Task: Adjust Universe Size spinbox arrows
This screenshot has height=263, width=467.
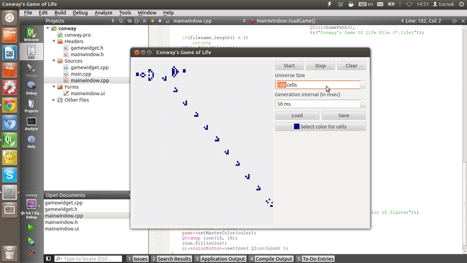Action: 363,85
